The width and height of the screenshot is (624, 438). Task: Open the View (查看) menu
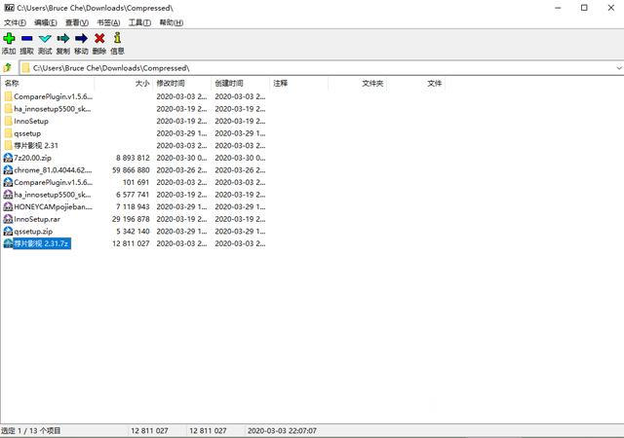pos(77,22)
